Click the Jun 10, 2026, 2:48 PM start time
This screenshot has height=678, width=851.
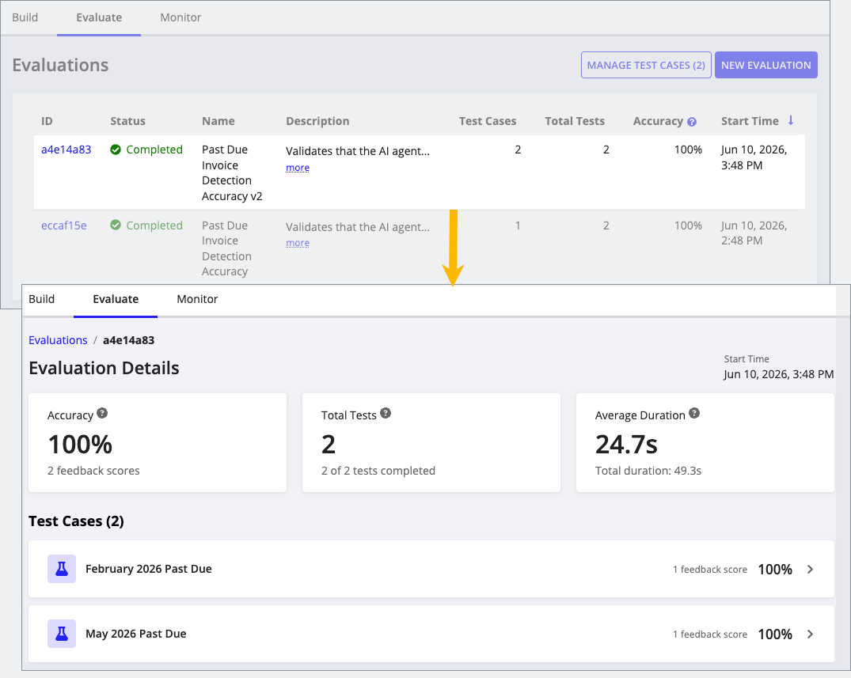[x=754, y=233]
